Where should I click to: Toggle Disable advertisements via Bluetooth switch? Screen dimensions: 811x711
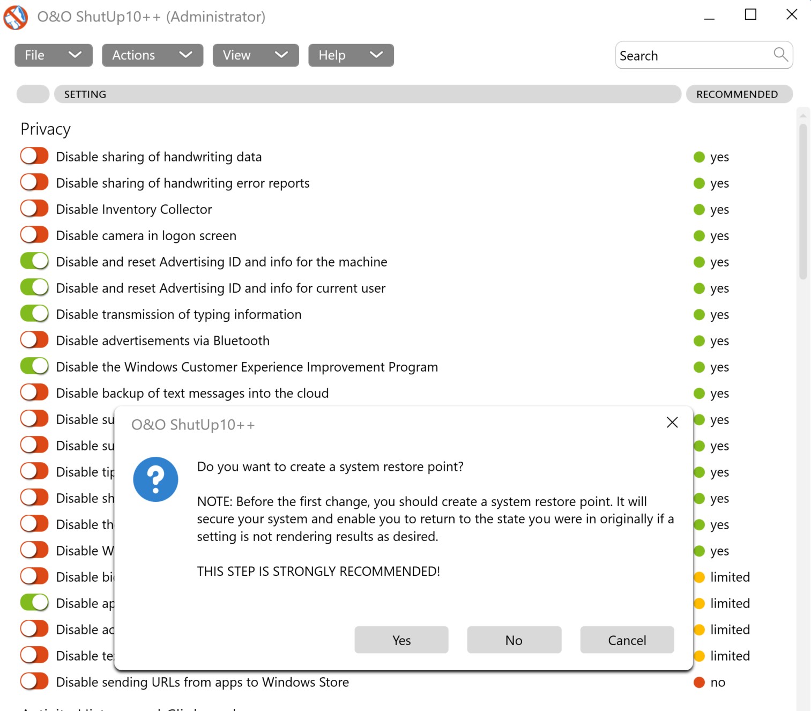click(x=35, y=340)
